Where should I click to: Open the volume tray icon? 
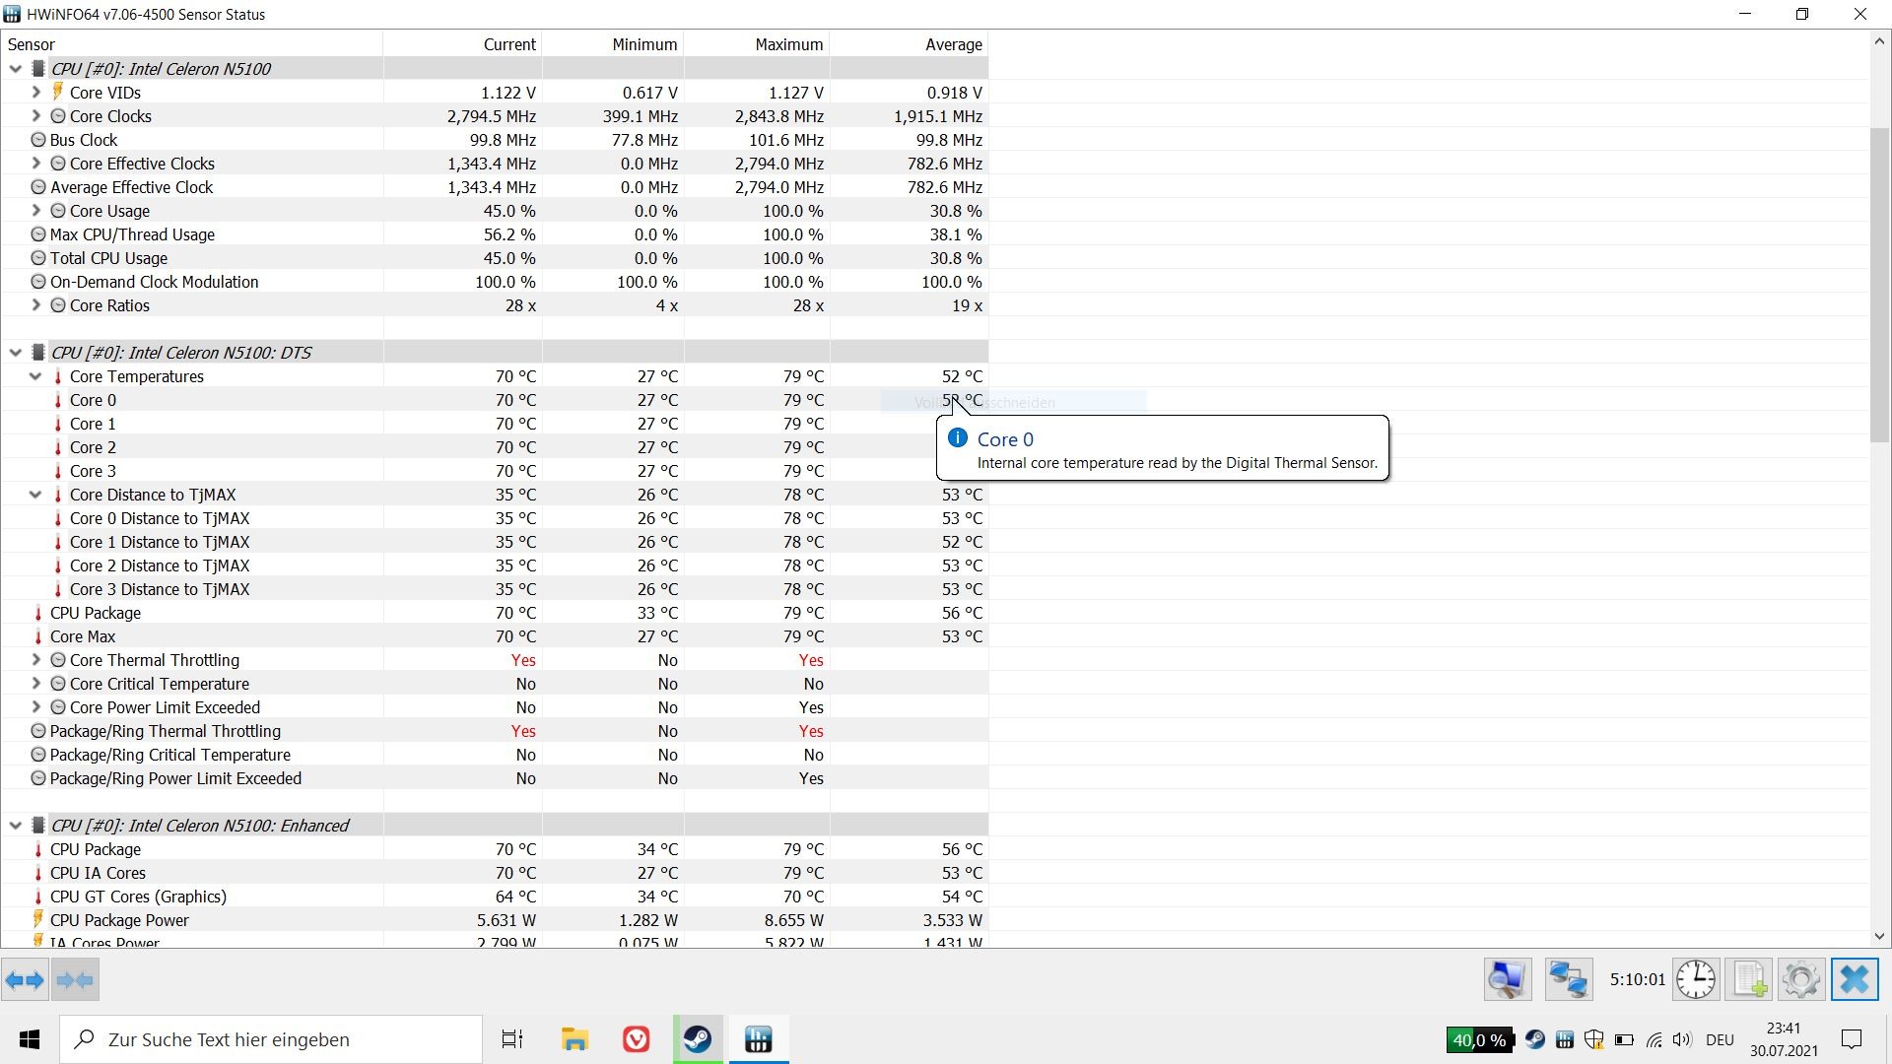click(1682, 1039)
